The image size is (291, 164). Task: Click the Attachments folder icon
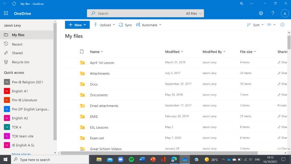[x=82, y=73]
